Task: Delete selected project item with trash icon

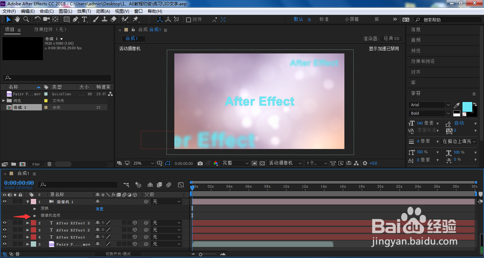Action: tap(50, 164)
